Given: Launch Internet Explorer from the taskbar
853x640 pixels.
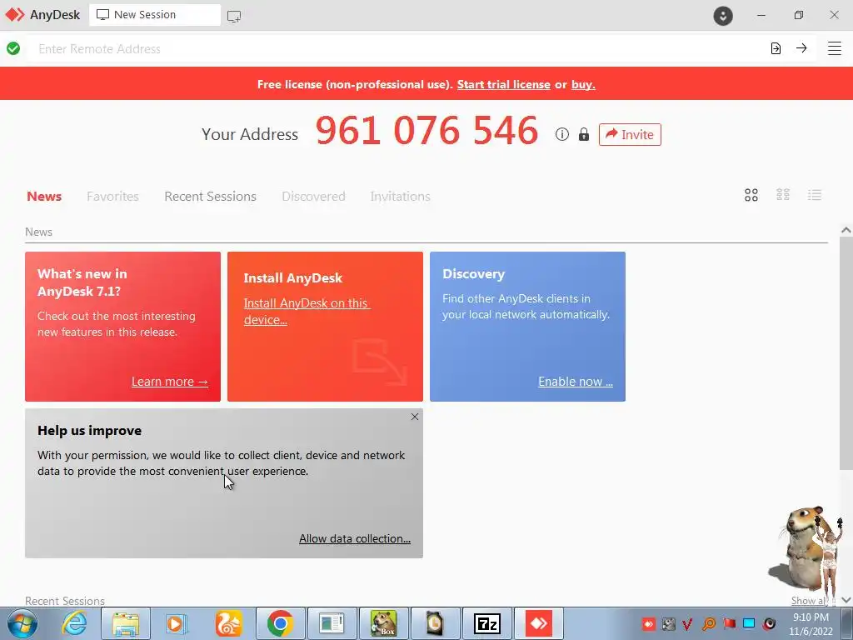Looking at the screenshot, I should 74,623.
